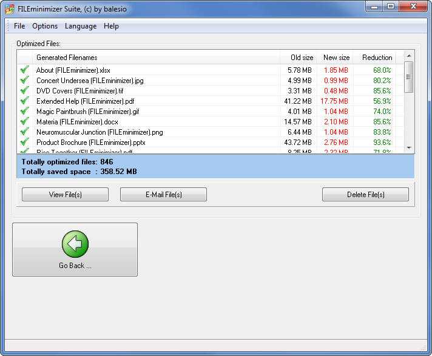Open the File menu

coord(19,26)
